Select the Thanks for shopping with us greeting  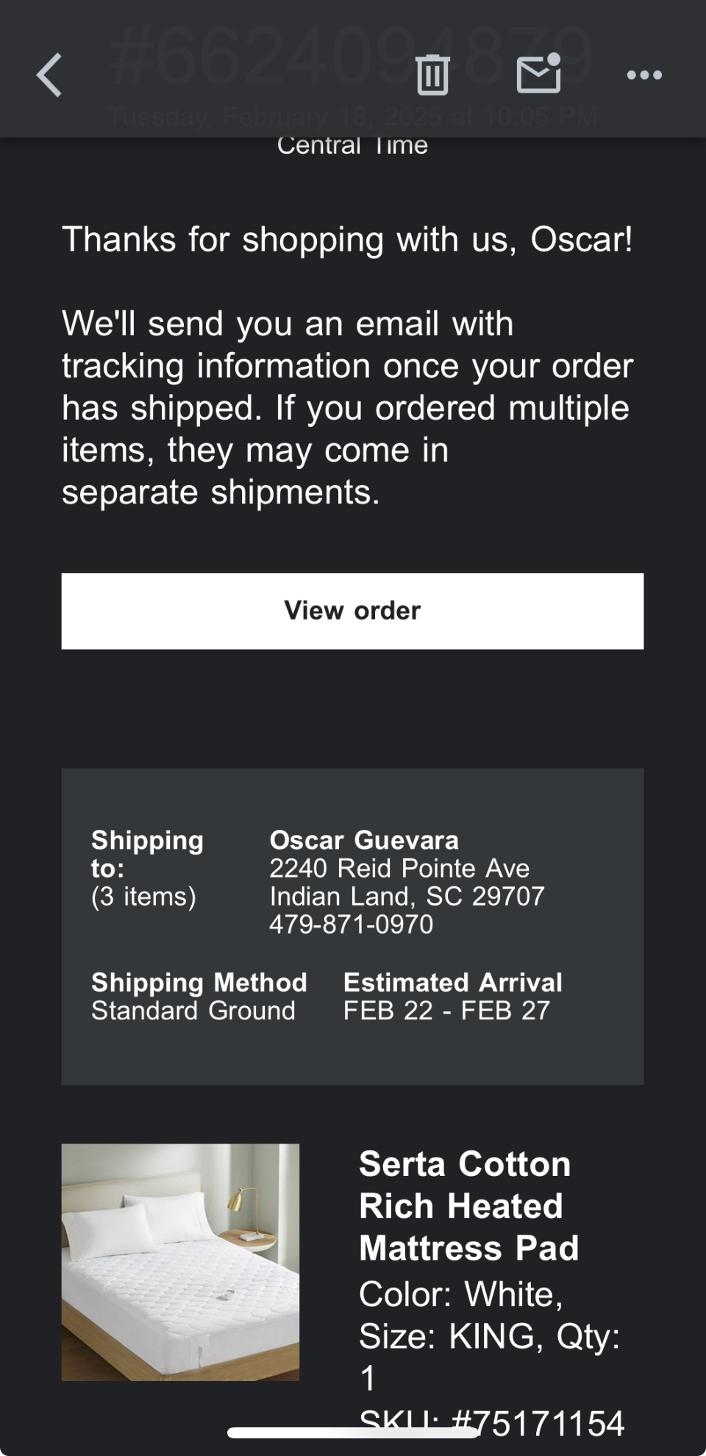coord(347,240)
